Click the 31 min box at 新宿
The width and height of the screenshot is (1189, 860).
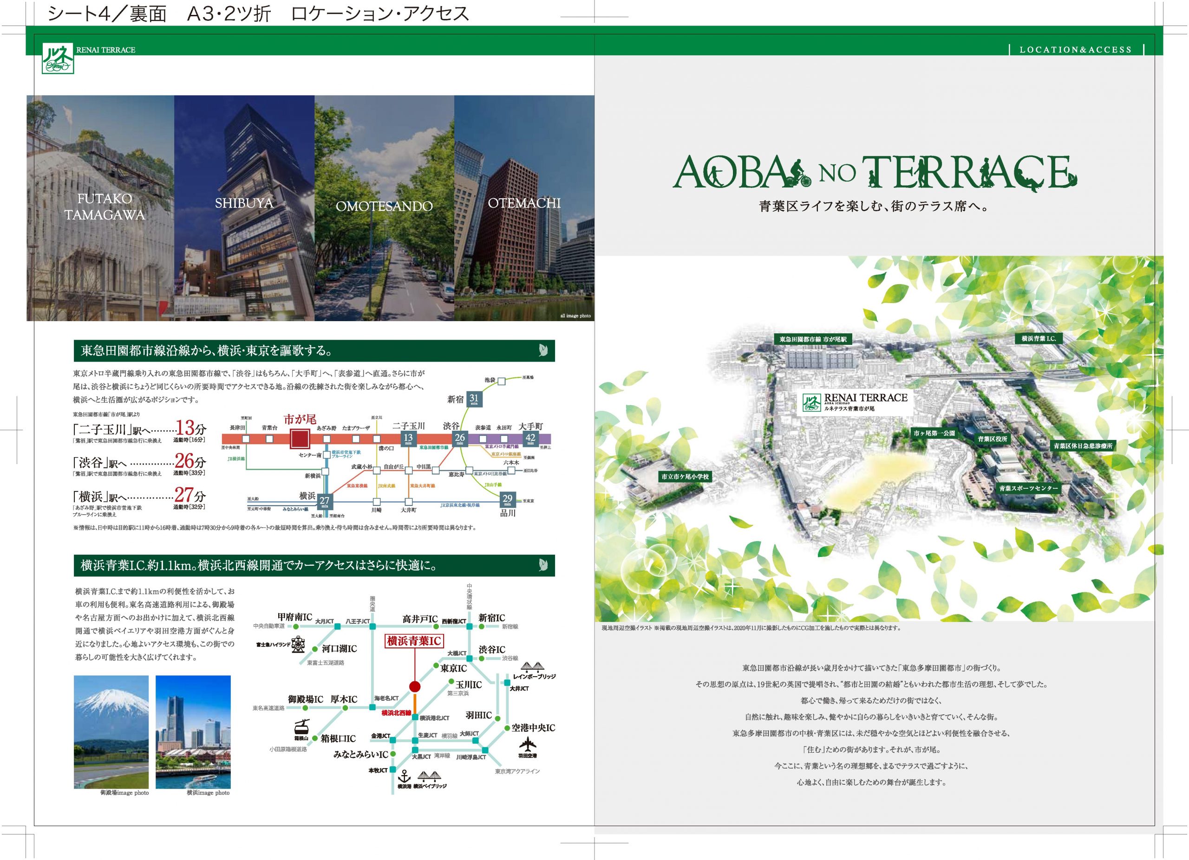click(474, 400)
